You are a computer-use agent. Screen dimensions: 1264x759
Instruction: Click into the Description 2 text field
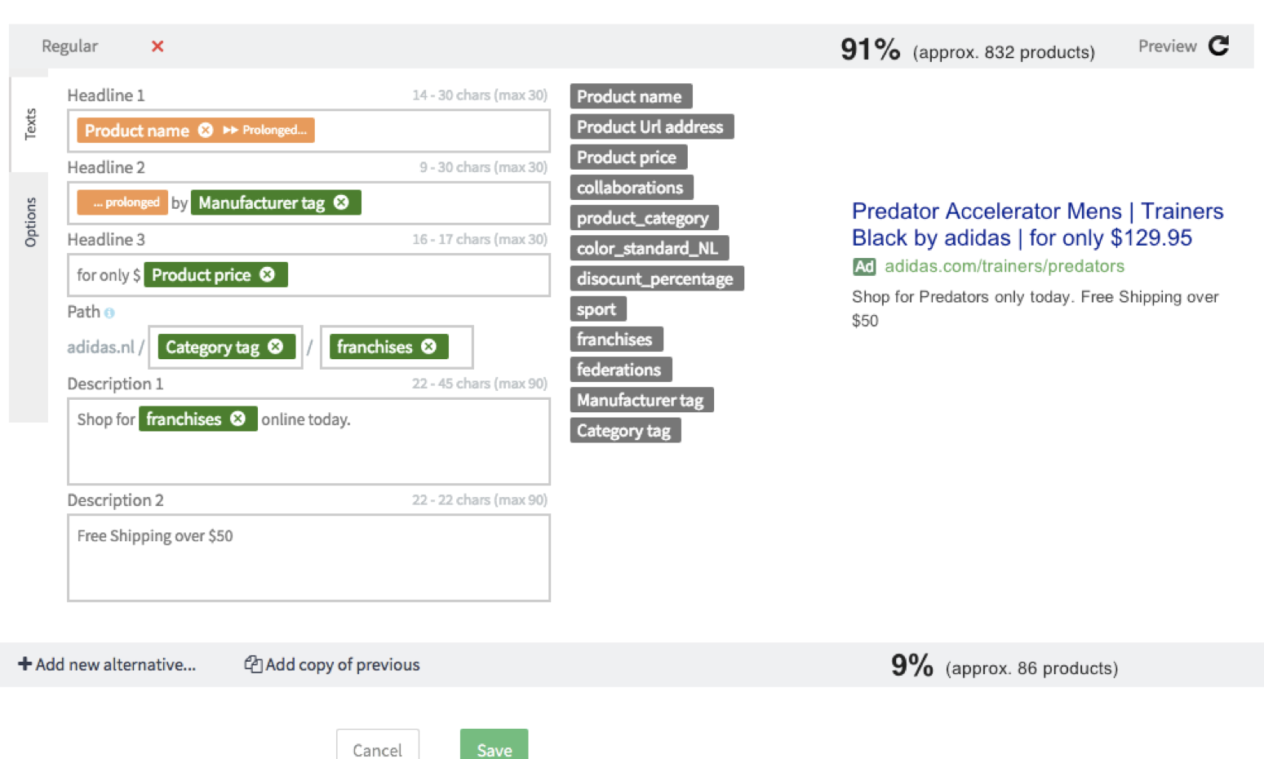(x=308, y=558)
